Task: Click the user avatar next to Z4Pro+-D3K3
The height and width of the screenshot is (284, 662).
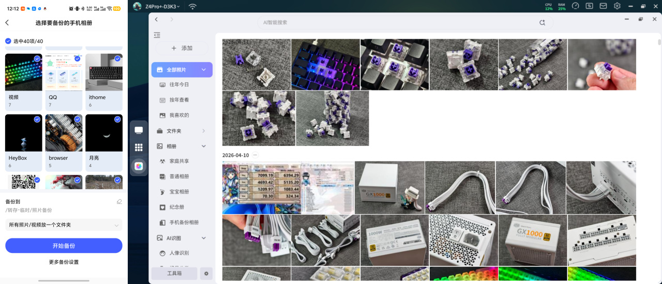Action: coord(137,6)
